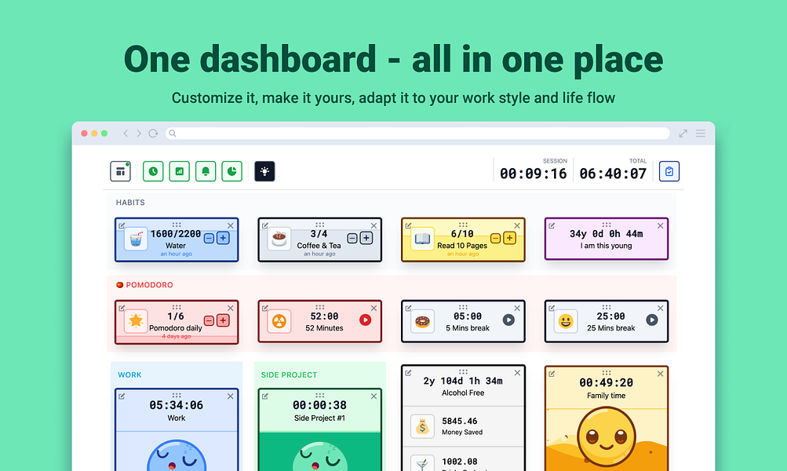Click the Family time smiley blob

[x=607, y=437]
